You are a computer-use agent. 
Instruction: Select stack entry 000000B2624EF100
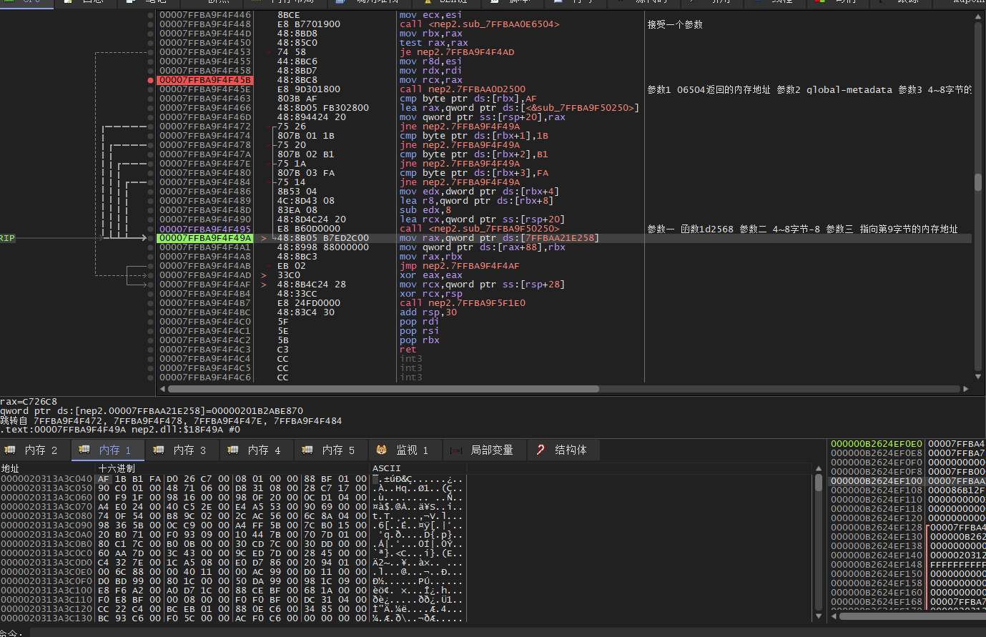click(876, 481)
